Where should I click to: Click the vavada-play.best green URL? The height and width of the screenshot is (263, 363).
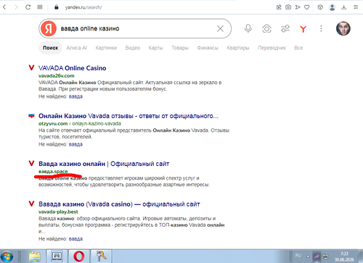(58, 212)
